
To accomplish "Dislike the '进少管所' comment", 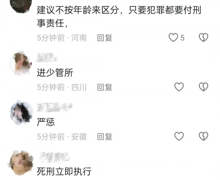I will 203,87.
